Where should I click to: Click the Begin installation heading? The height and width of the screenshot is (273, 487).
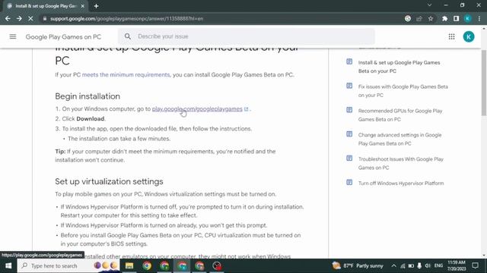88,96
